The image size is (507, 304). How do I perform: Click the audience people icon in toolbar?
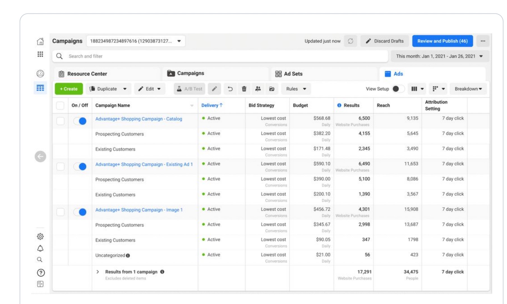point(258,89)
